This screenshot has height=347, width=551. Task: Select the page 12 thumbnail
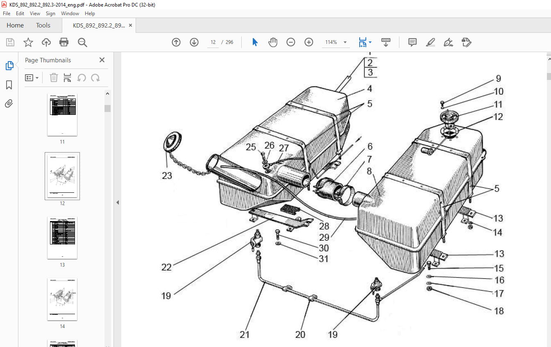point(62,176)
